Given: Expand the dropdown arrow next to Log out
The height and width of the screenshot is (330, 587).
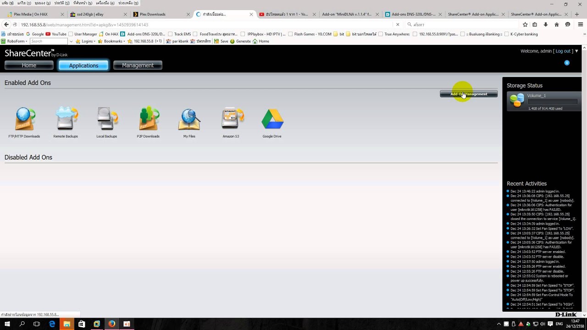Looking at the screenshot, I should (576, 51).
